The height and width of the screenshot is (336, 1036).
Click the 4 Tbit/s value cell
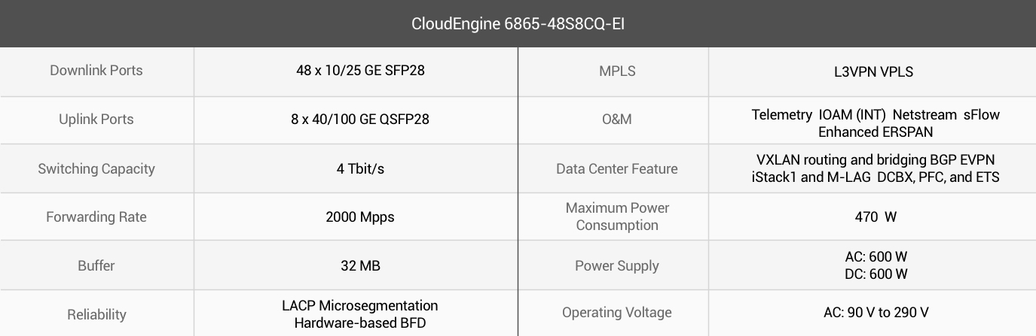[x=356, y=168]
